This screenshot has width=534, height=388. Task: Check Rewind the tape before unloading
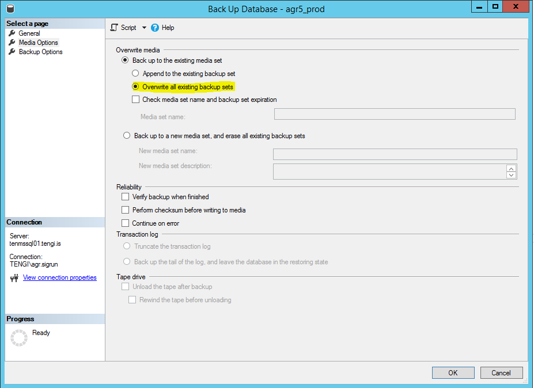132,299
